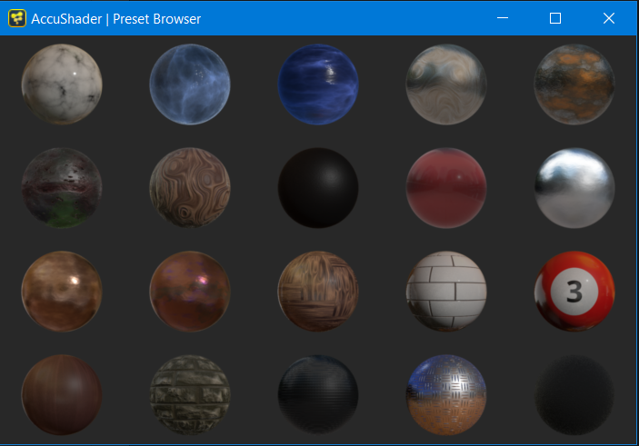The image size is (639, 446).
Task: Select the mossy stone brick sphere
Action: [190, 394]
